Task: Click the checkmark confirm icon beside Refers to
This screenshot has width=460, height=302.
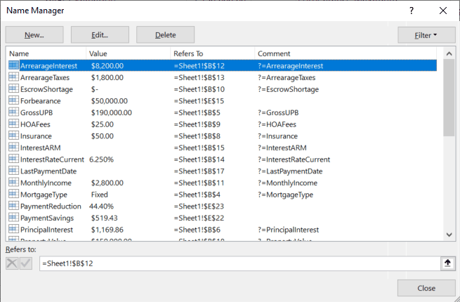Action: [26, 263]
